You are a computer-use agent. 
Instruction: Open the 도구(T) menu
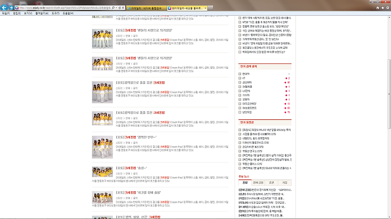[55, 14]
